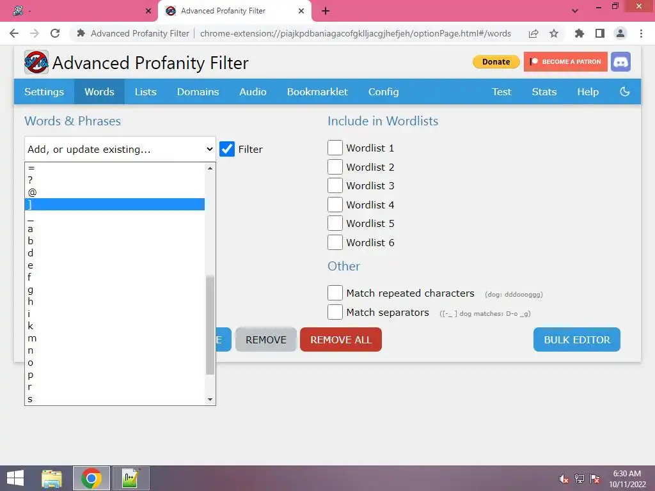This screenshot has width=655, height=491.
Task: Click the REMOVE button
Action: click(x=265, y=339)
